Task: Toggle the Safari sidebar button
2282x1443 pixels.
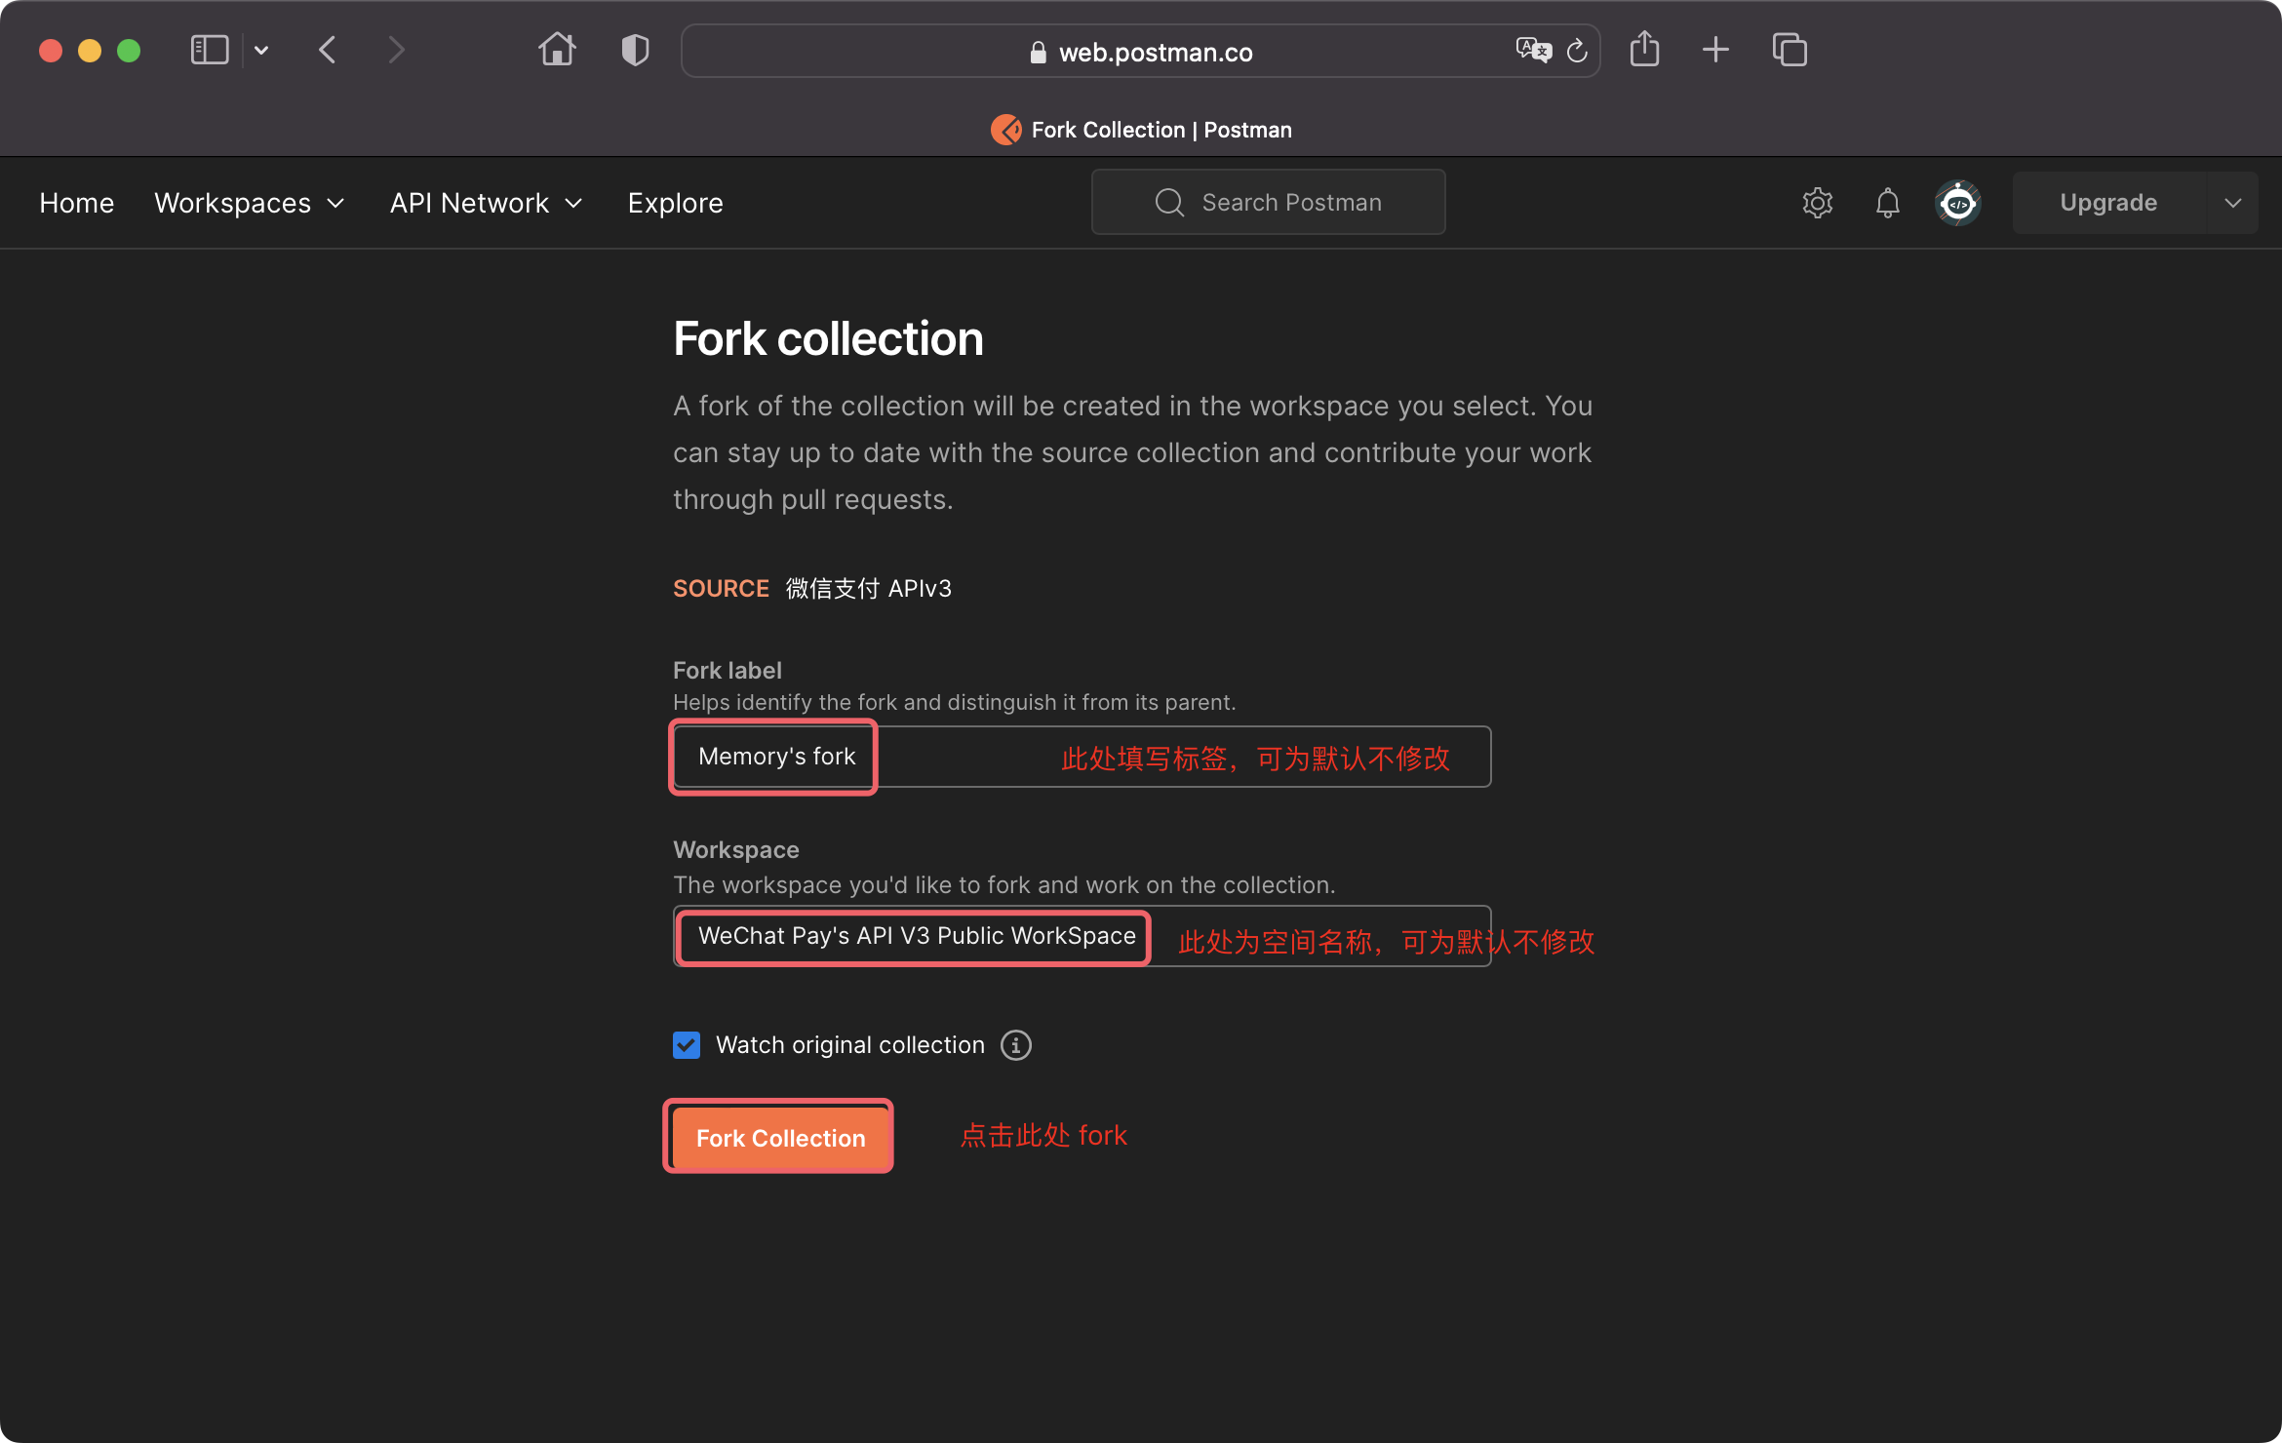Action: pyautogui.click(x=210, y=50)
